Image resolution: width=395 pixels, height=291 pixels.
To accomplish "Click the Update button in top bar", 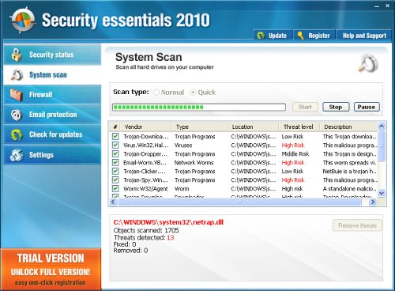I will pos(273,36).
